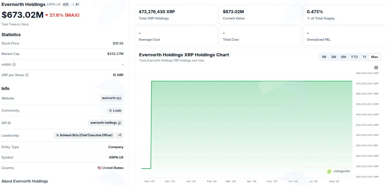Click the XRP per Share info icon
Screen dimensions: 385x186
pos(27,75)
